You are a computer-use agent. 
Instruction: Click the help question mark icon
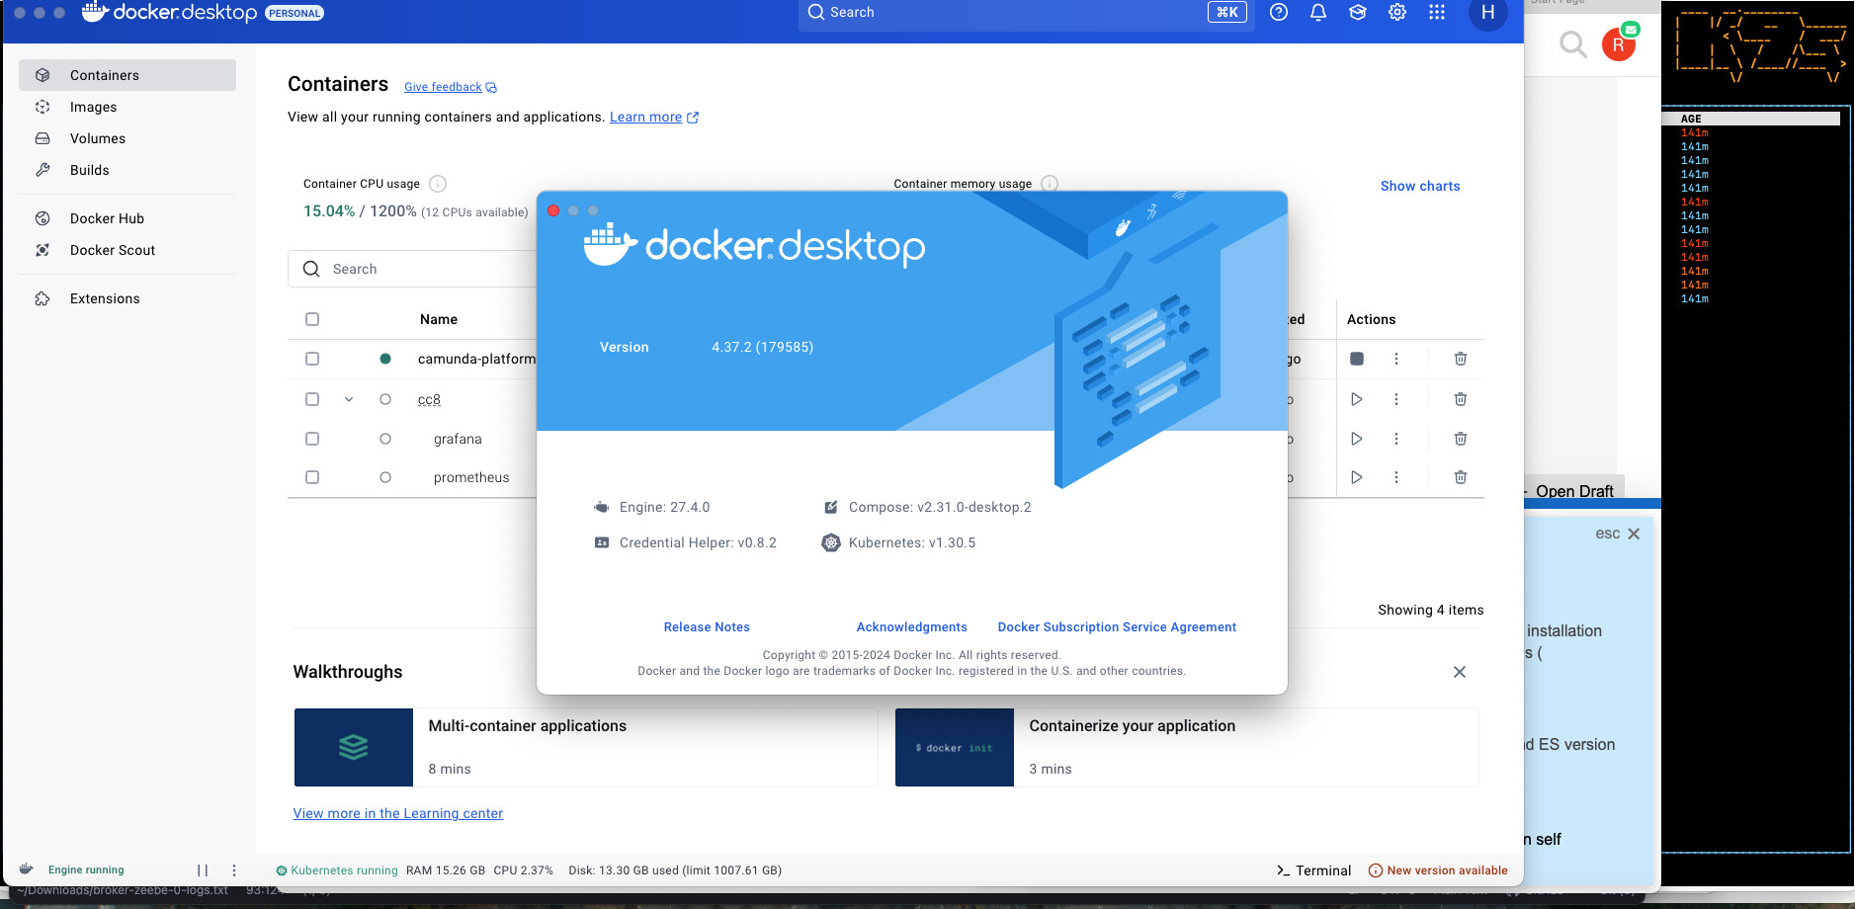point(1278,13)
